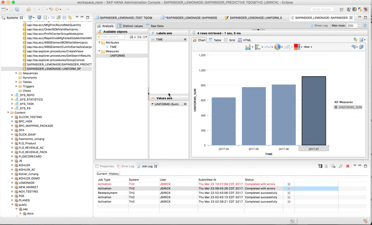Collapse the Content folder

[x=8, y=113]
